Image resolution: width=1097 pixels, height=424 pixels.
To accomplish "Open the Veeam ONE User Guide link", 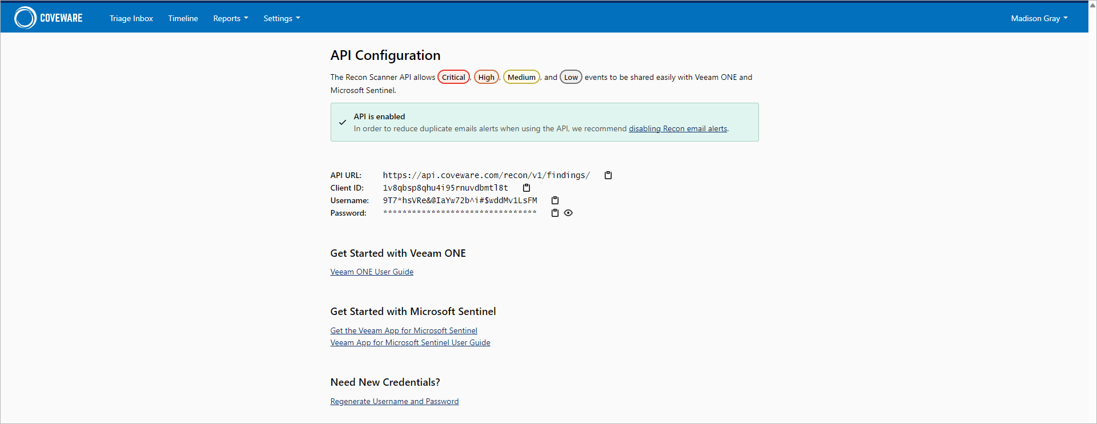I will (x=372, y=272).
